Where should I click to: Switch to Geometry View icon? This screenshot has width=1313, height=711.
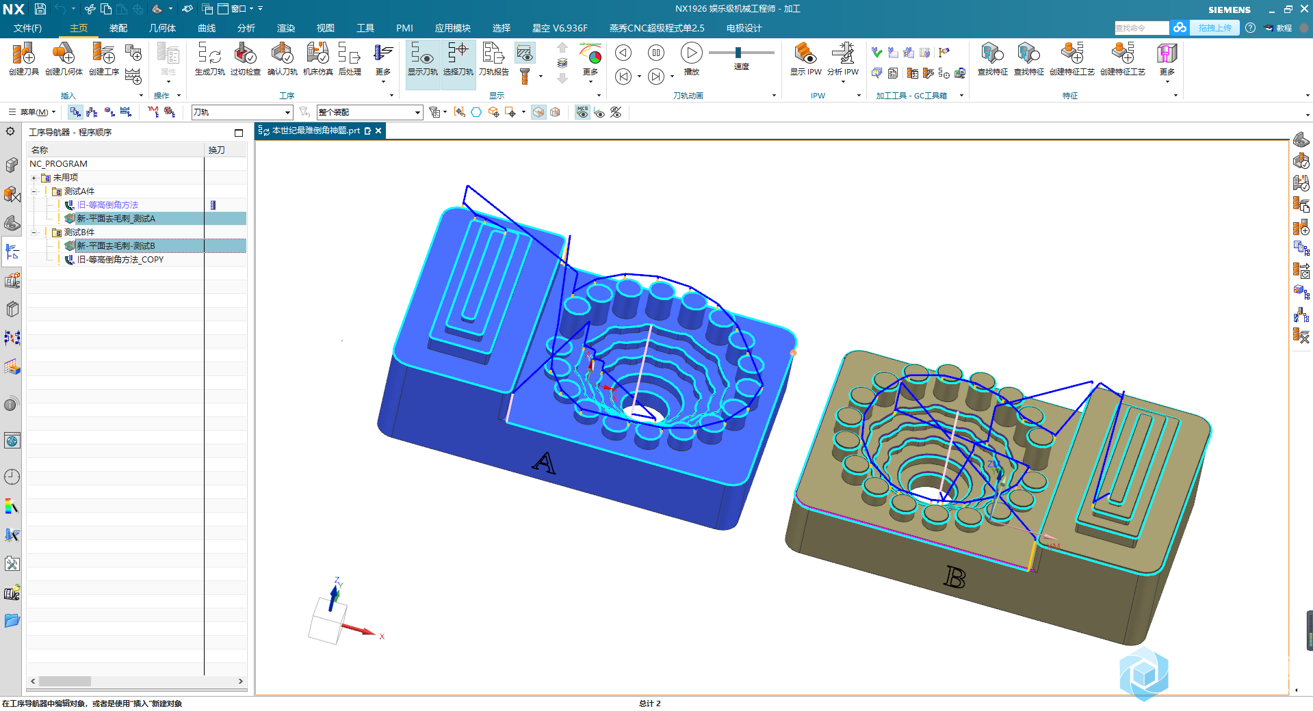109,112
